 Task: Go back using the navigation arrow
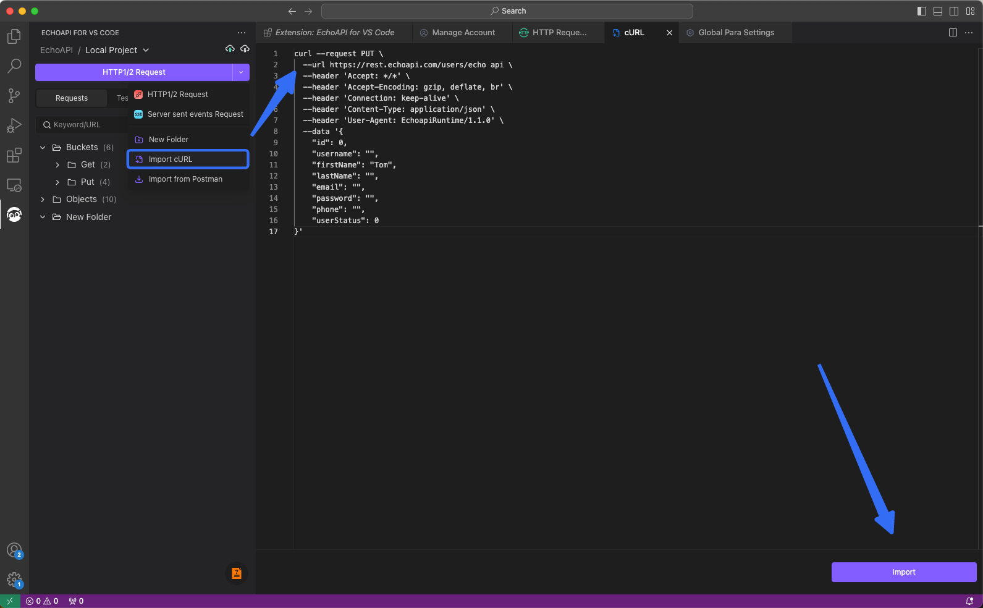(x=292, y=11)
